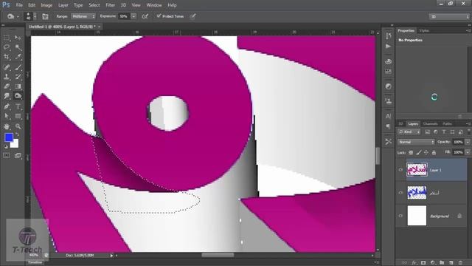
Task: Toggle the Protect Tones checkbox
Action: pyautogui.click(x=159, y=16)
